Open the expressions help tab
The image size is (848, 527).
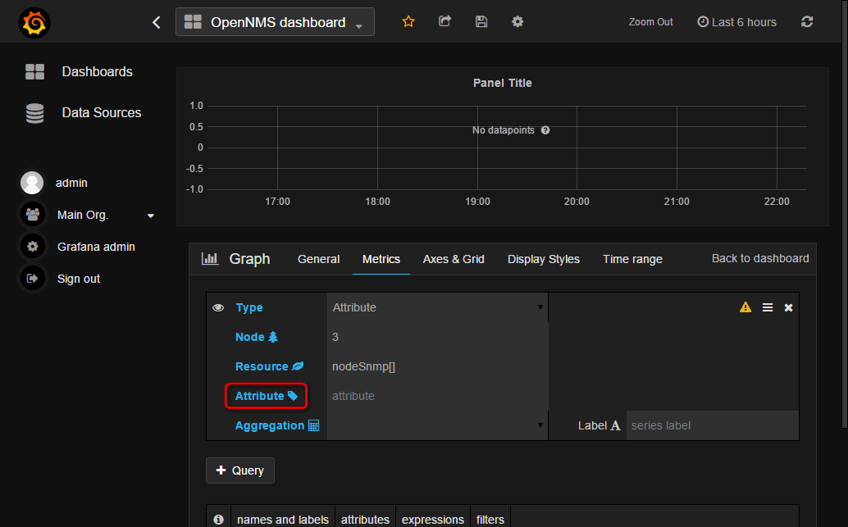433,519
